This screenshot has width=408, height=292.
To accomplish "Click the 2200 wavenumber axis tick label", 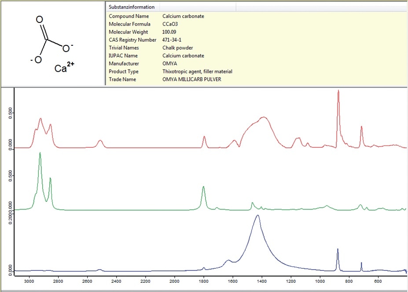I will point(145,281).
